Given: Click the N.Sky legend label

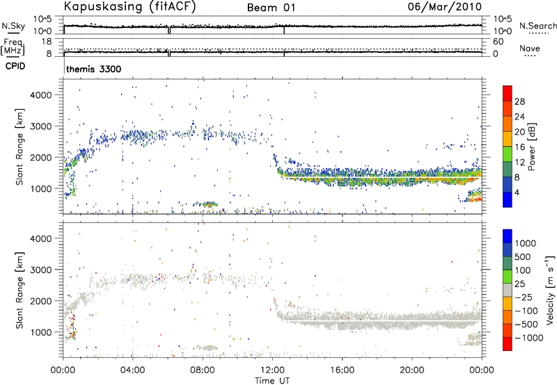Looking at the screenshot, I should pos(13,26).
